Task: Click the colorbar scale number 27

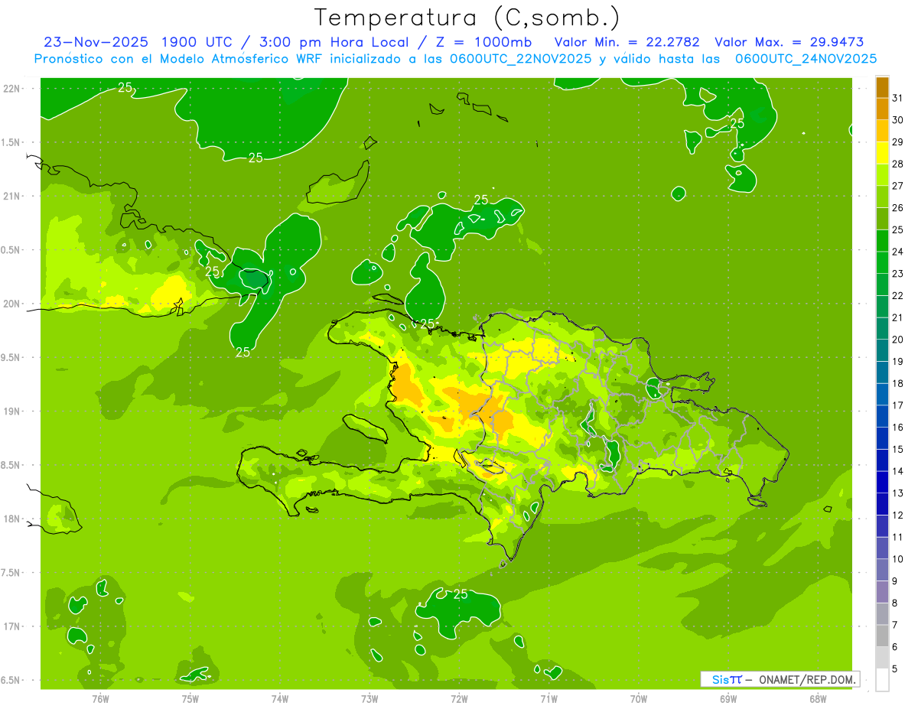Action: pos(898,186)
